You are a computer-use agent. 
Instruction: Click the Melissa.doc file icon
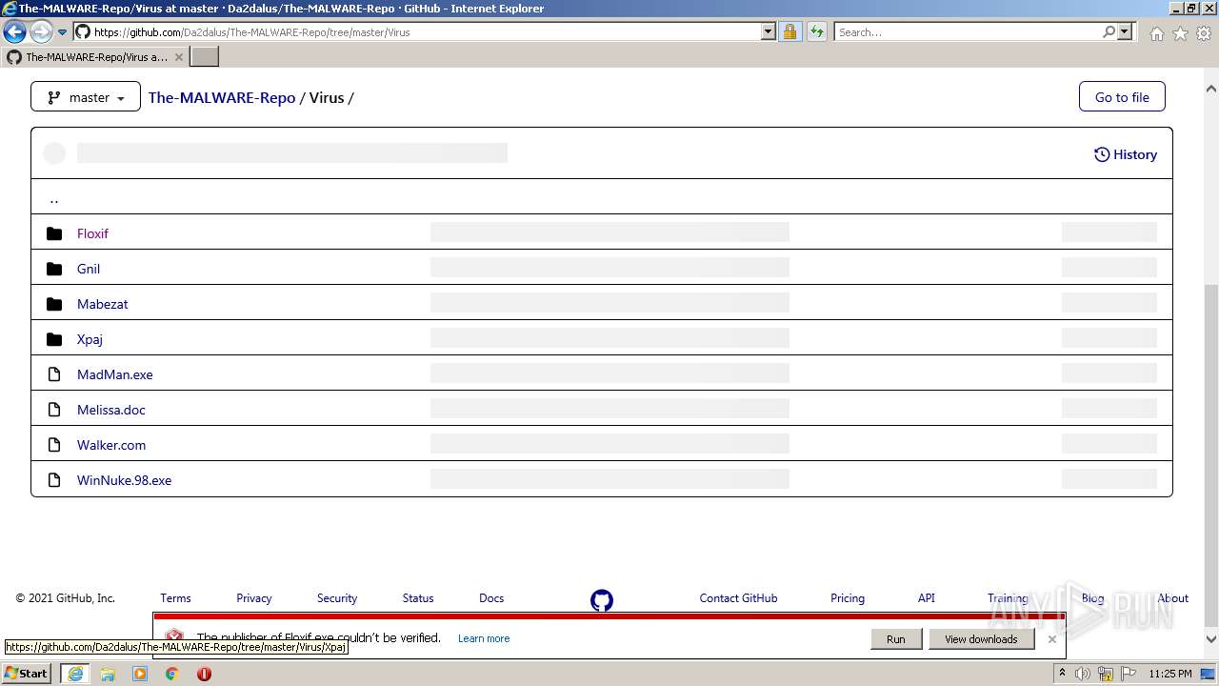[54, 410]
